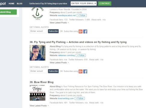This screenshot has height=108, width=146.
Task: Visit the bowriverblog.com link
Action: [x=66, y=98]
